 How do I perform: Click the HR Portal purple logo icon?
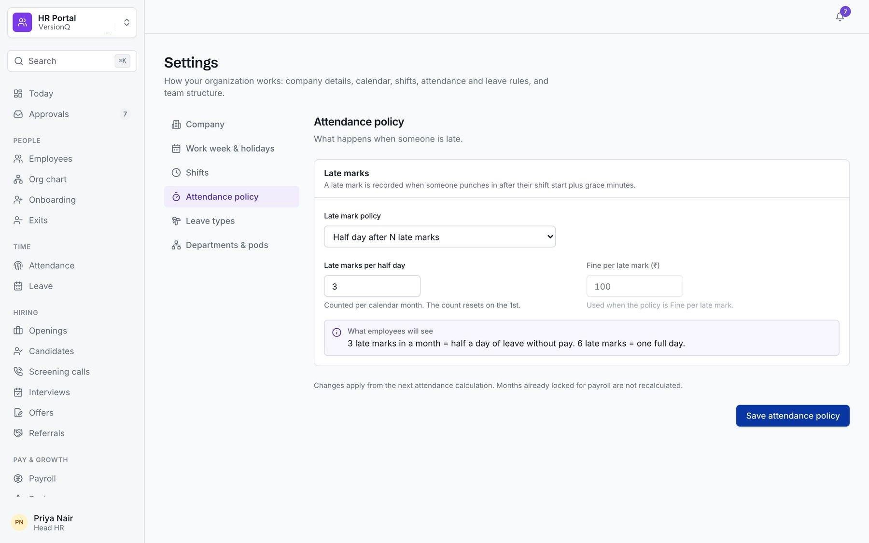pos(22,22)
